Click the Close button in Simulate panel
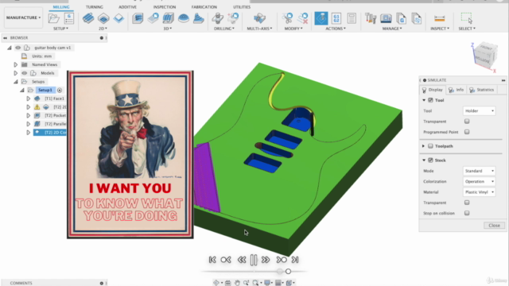Screen dimensions: 509x286 coord(494,226)
